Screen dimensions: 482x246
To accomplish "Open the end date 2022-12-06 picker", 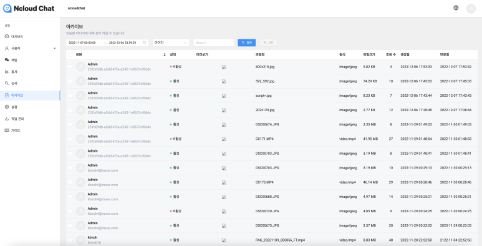I will click(x=123, y=43).
